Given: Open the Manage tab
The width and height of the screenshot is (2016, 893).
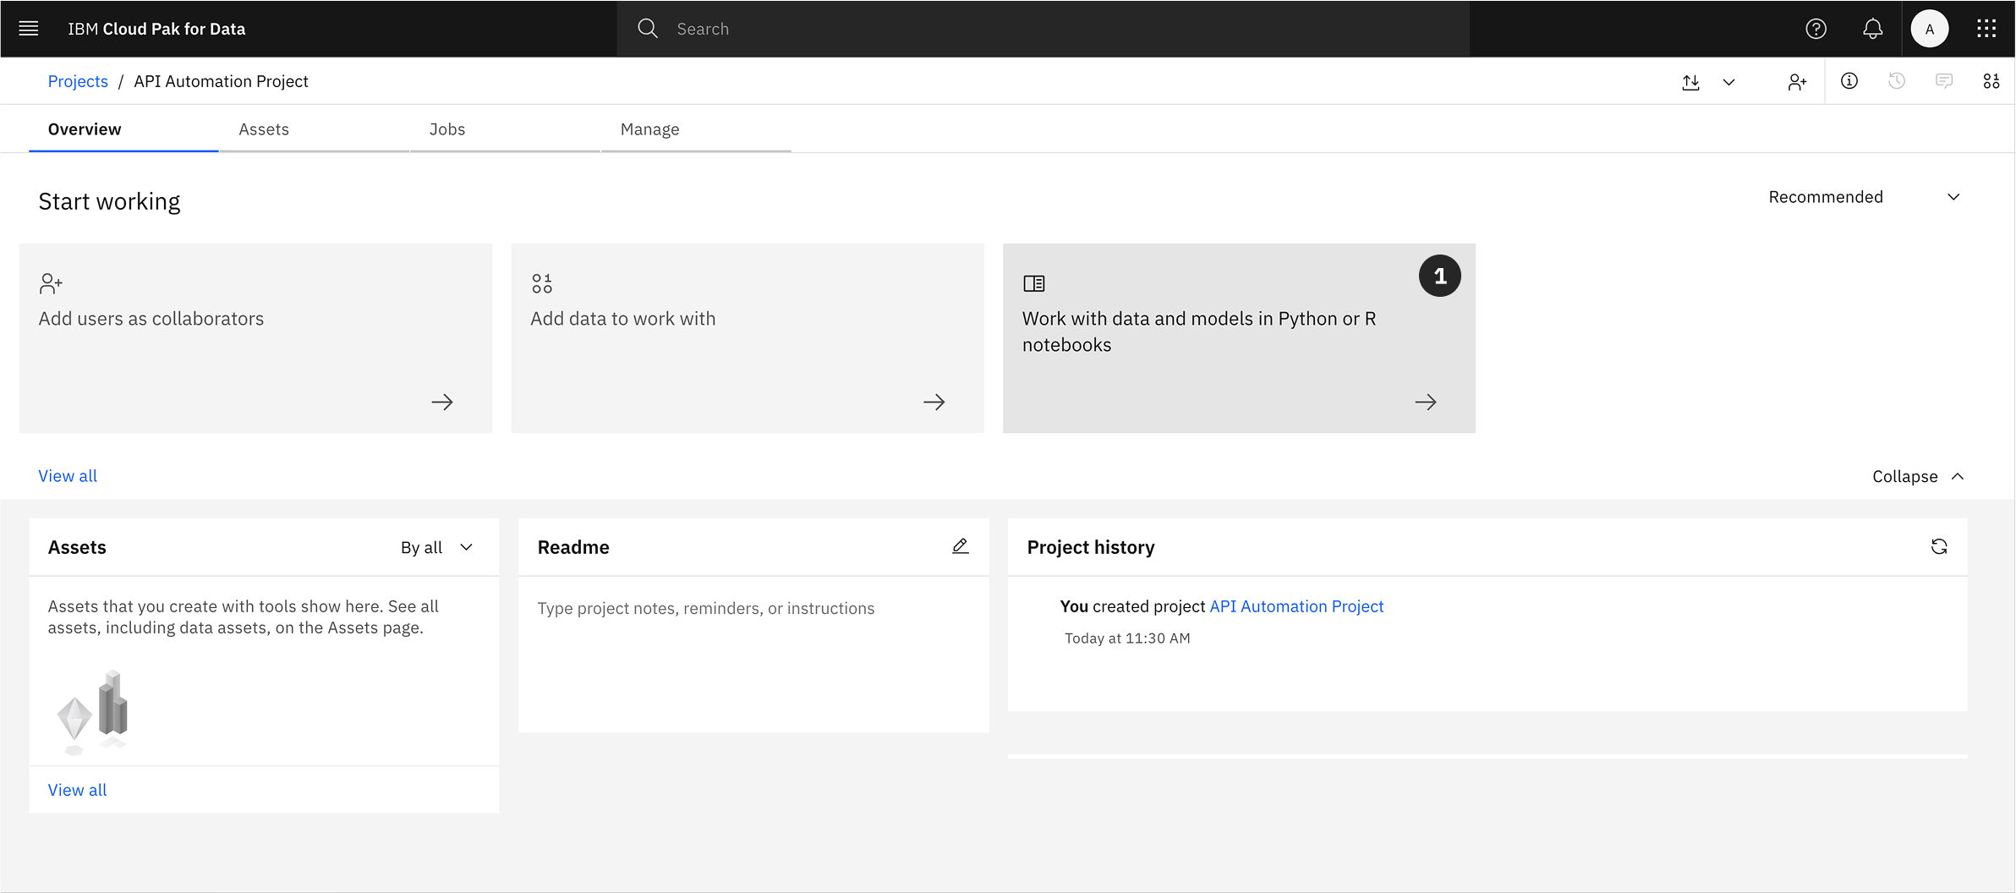Looking at the screenshot, I should click(x=649, y=129).
